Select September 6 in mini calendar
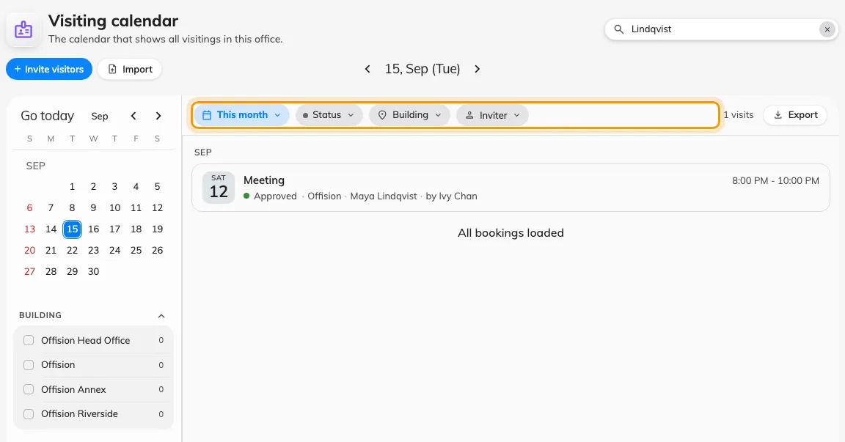 (x=29, y=208)
